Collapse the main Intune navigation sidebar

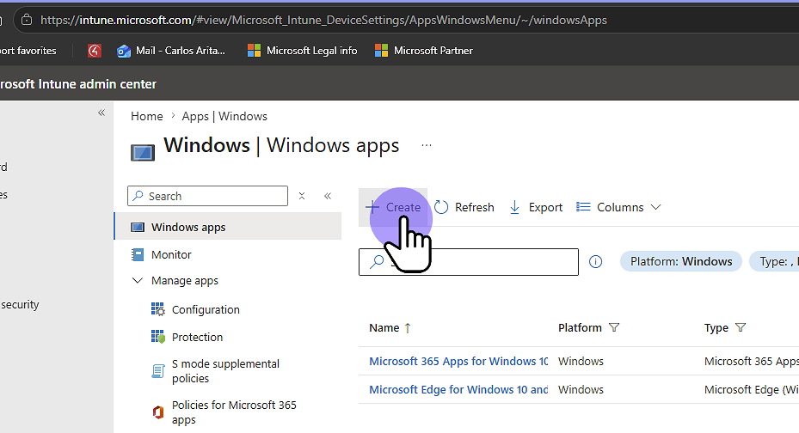tap(101, 113)
